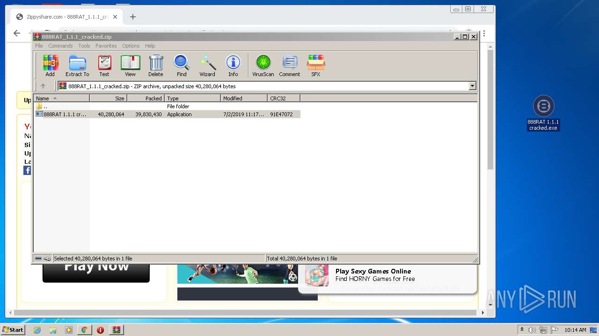Open Windows Explorer from taskbar

click(x=53, y=330)
